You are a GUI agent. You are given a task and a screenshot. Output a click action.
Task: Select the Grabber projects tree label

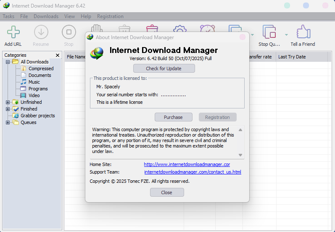[38, 116]
